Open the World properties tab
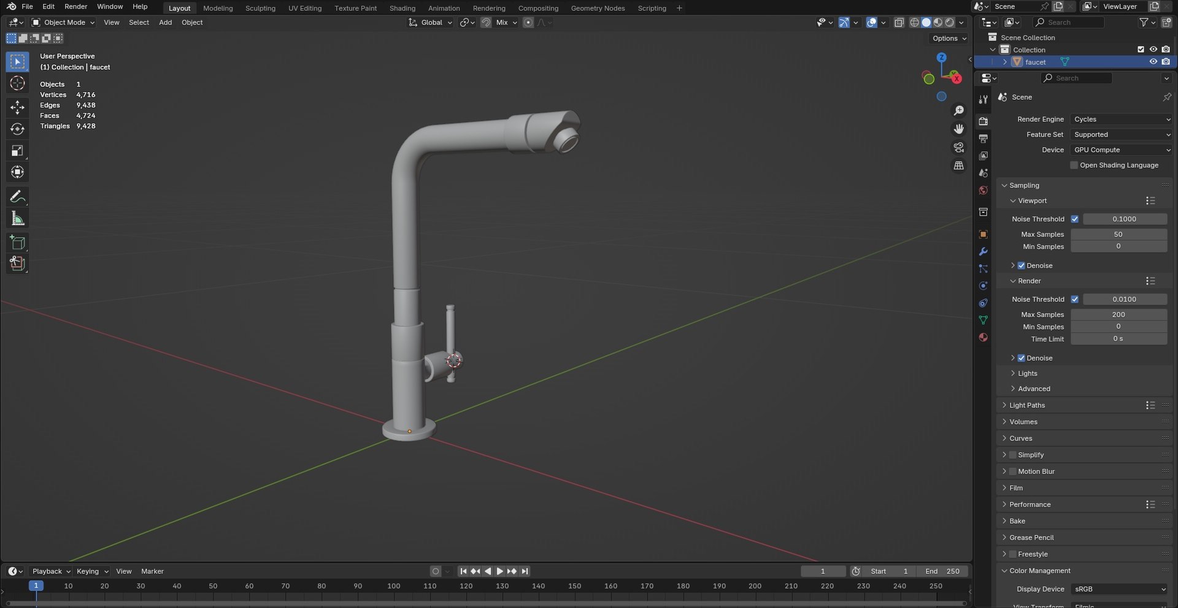This screenshot has height=608, width=1178. [983, 190]
